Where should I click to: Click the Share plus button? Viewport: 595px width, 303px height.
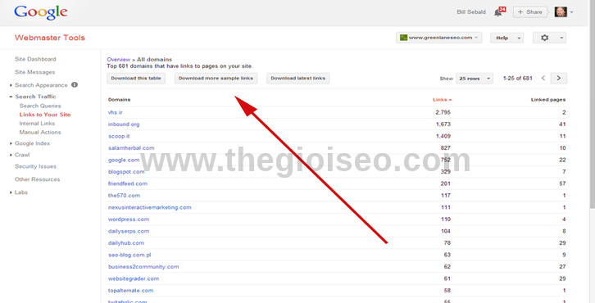[x=530, y=11]
